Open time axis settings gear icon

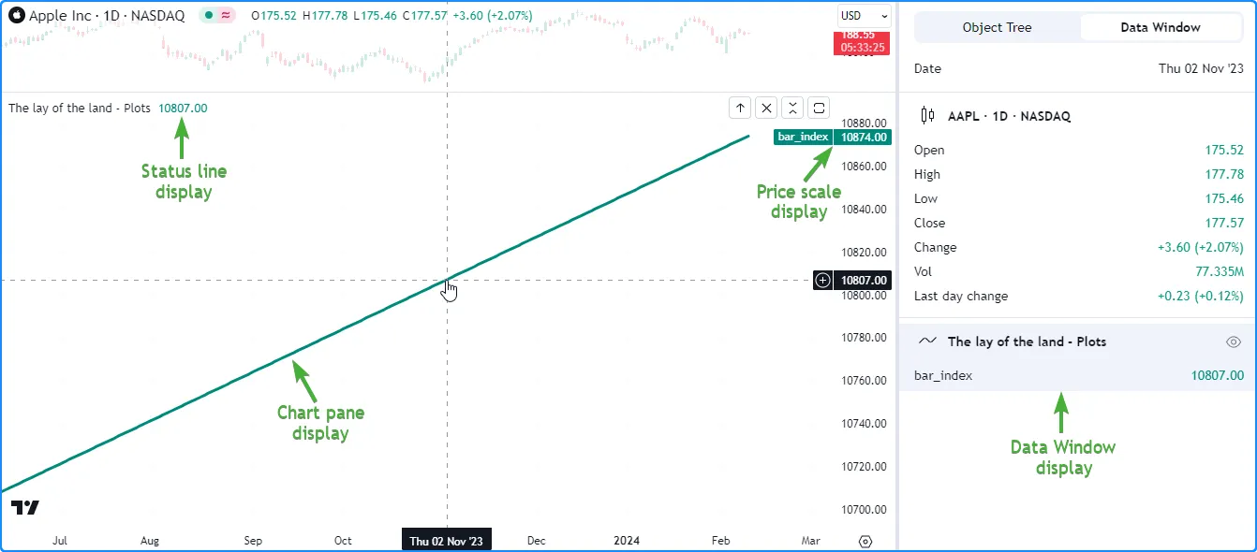click(x=865, y=541)
